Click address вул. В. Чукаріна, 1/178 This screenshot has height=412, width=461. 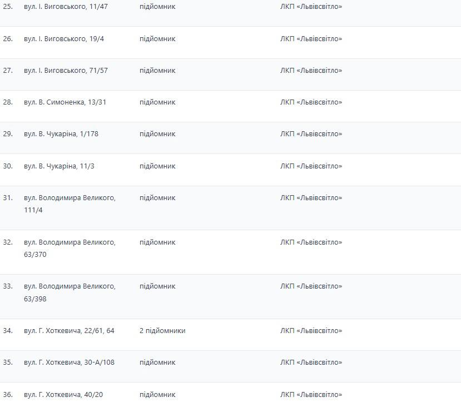[61, 134]
